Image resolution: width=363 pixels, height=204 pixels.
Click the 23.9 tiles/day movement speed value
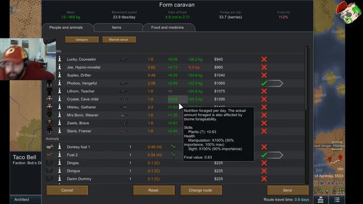pyautogui.click(x=124, y=17)
